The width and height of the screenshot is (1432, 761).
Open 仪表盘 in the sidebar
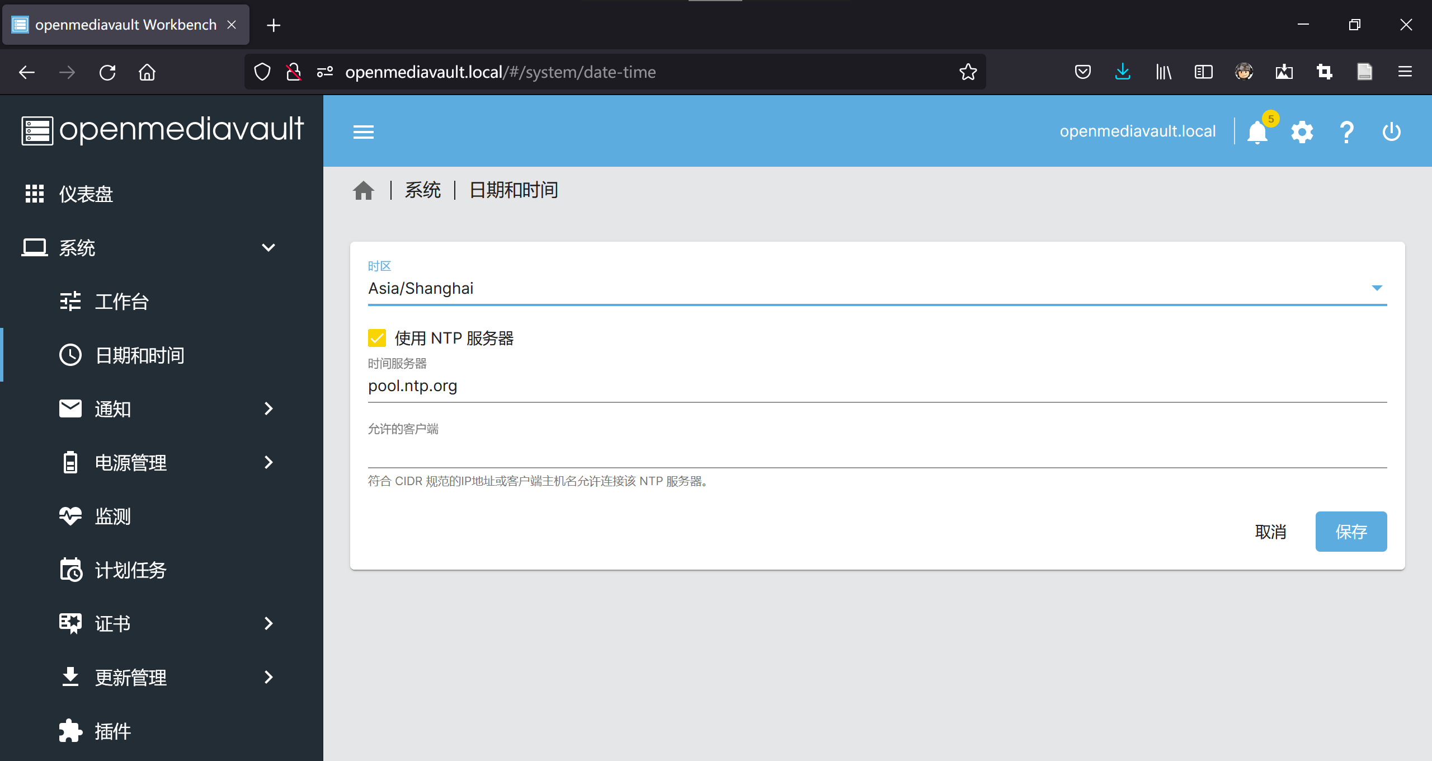[x=86, y=194]
